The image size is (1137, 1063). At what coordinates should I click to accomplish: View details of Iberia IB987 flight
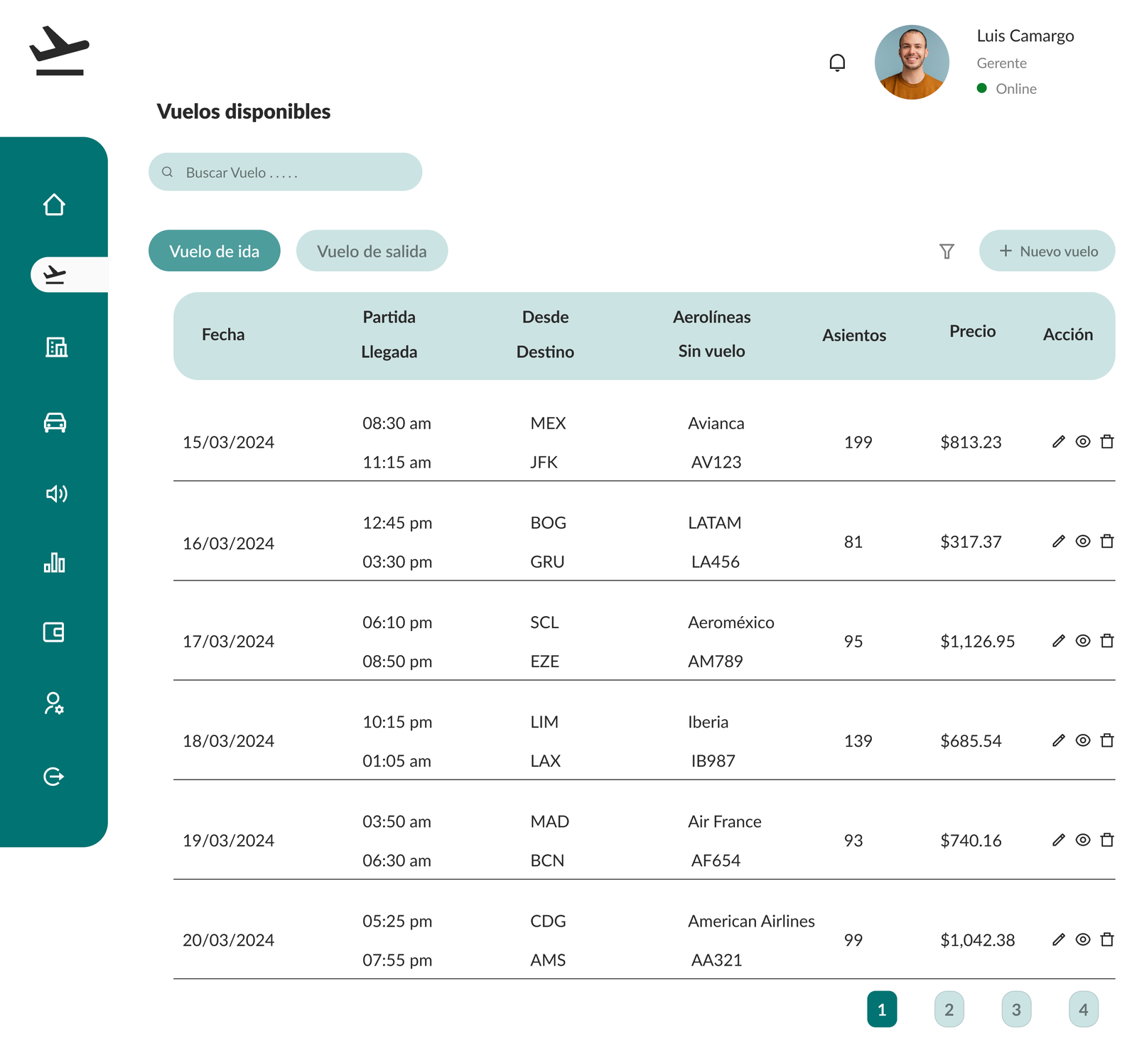coord(1082,740)
